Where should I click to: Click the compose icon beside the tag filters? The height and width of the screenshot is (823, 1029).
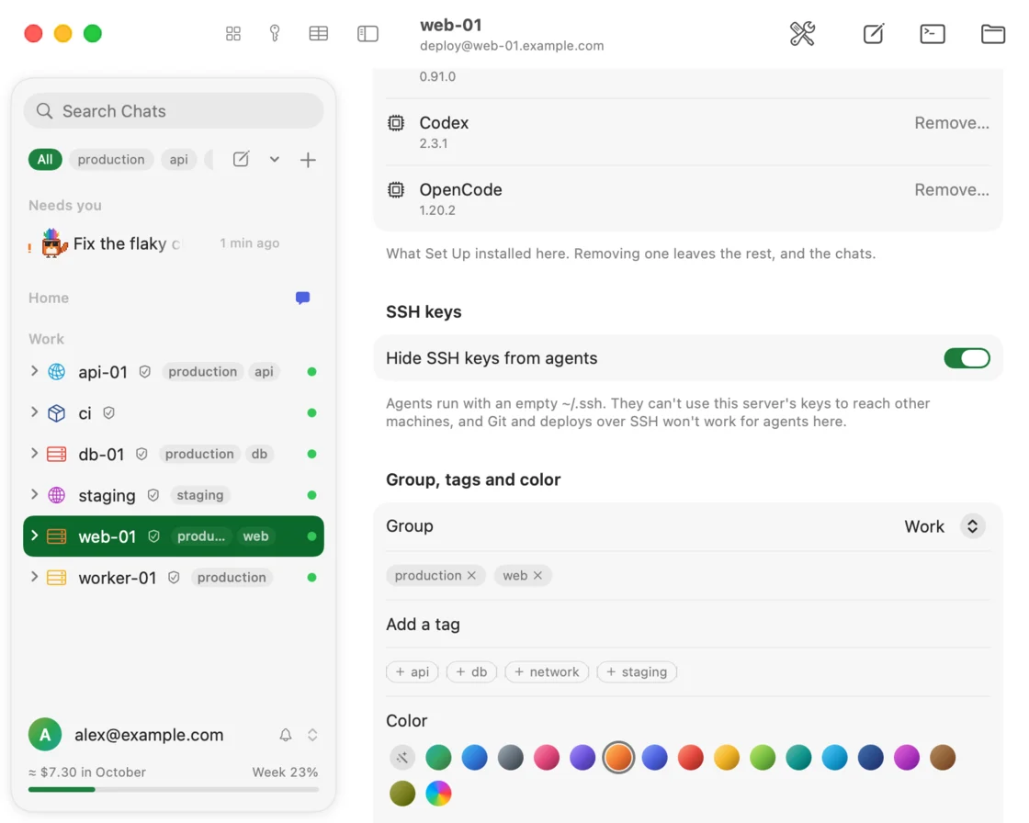[x=241, y=160]
